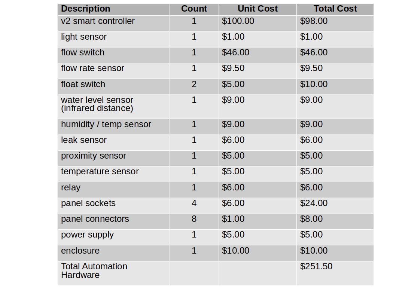Select the water level sensor cell
This screenshot has width=396, height=297.
tap(114, 107)
